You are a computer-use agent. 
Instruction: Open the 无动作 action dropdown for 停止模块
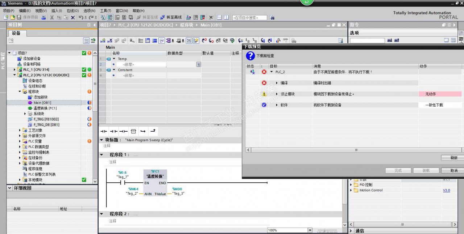pos(440,94)
